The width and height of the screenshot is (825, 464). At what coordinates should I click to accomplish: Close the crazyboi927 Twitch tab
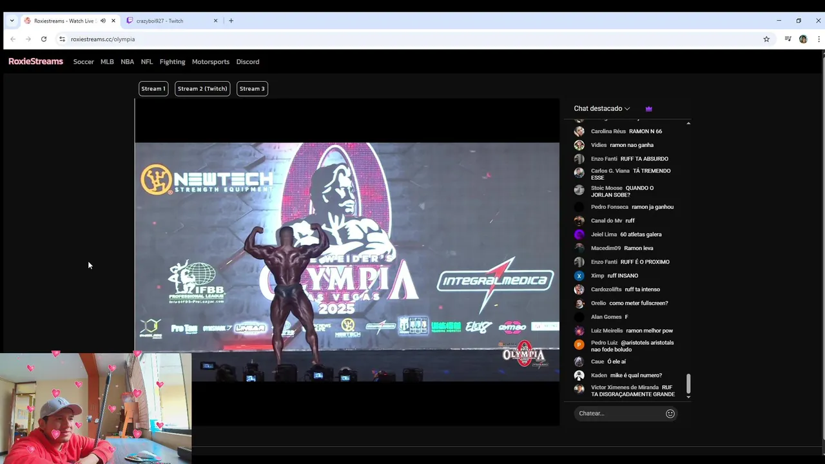(215, 21)
